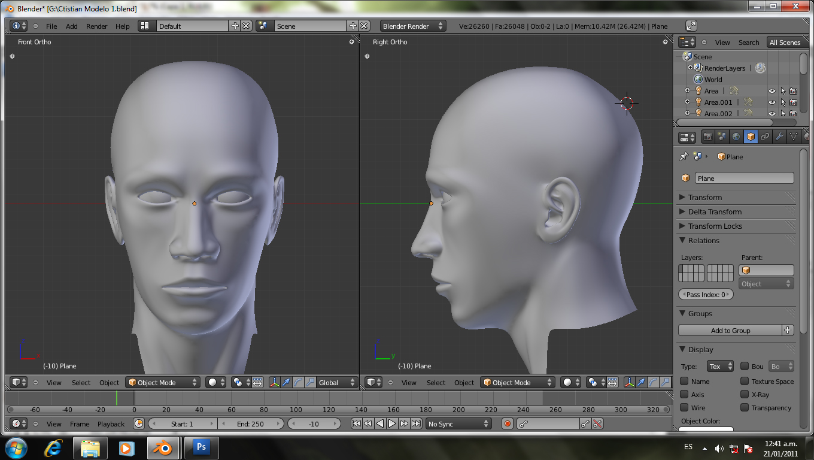Viewport: 814px width, 460px height.
Task: Switch to the World properties globe icon
Action: [736, 137]
